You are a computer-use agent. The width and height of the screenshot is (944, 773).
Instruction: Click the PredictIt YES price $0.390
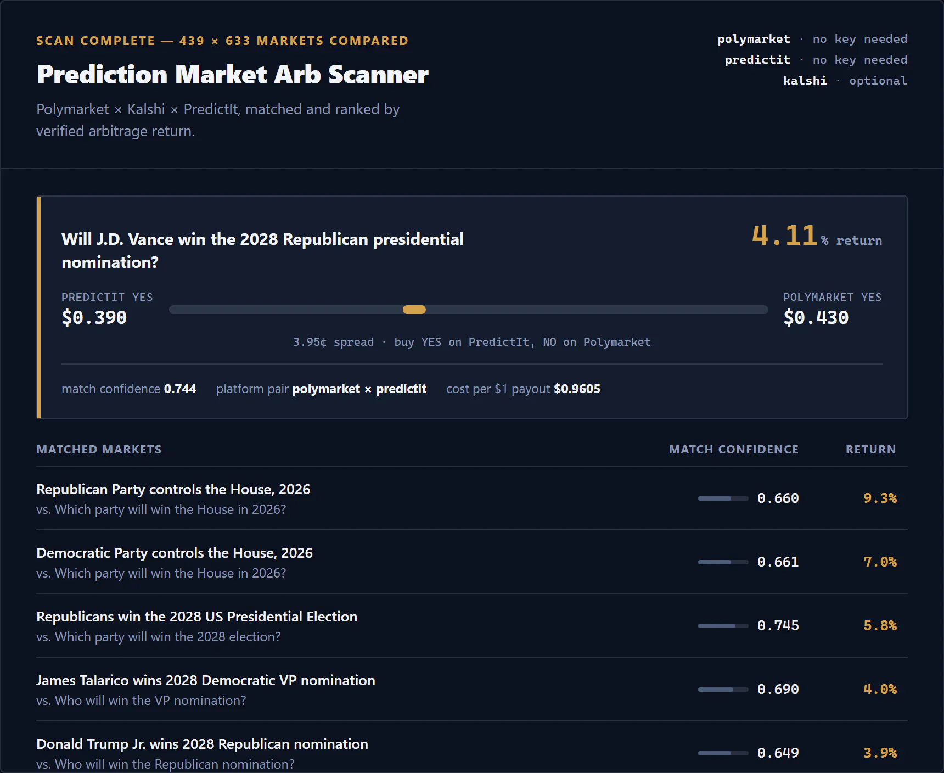tap(94, 317)
